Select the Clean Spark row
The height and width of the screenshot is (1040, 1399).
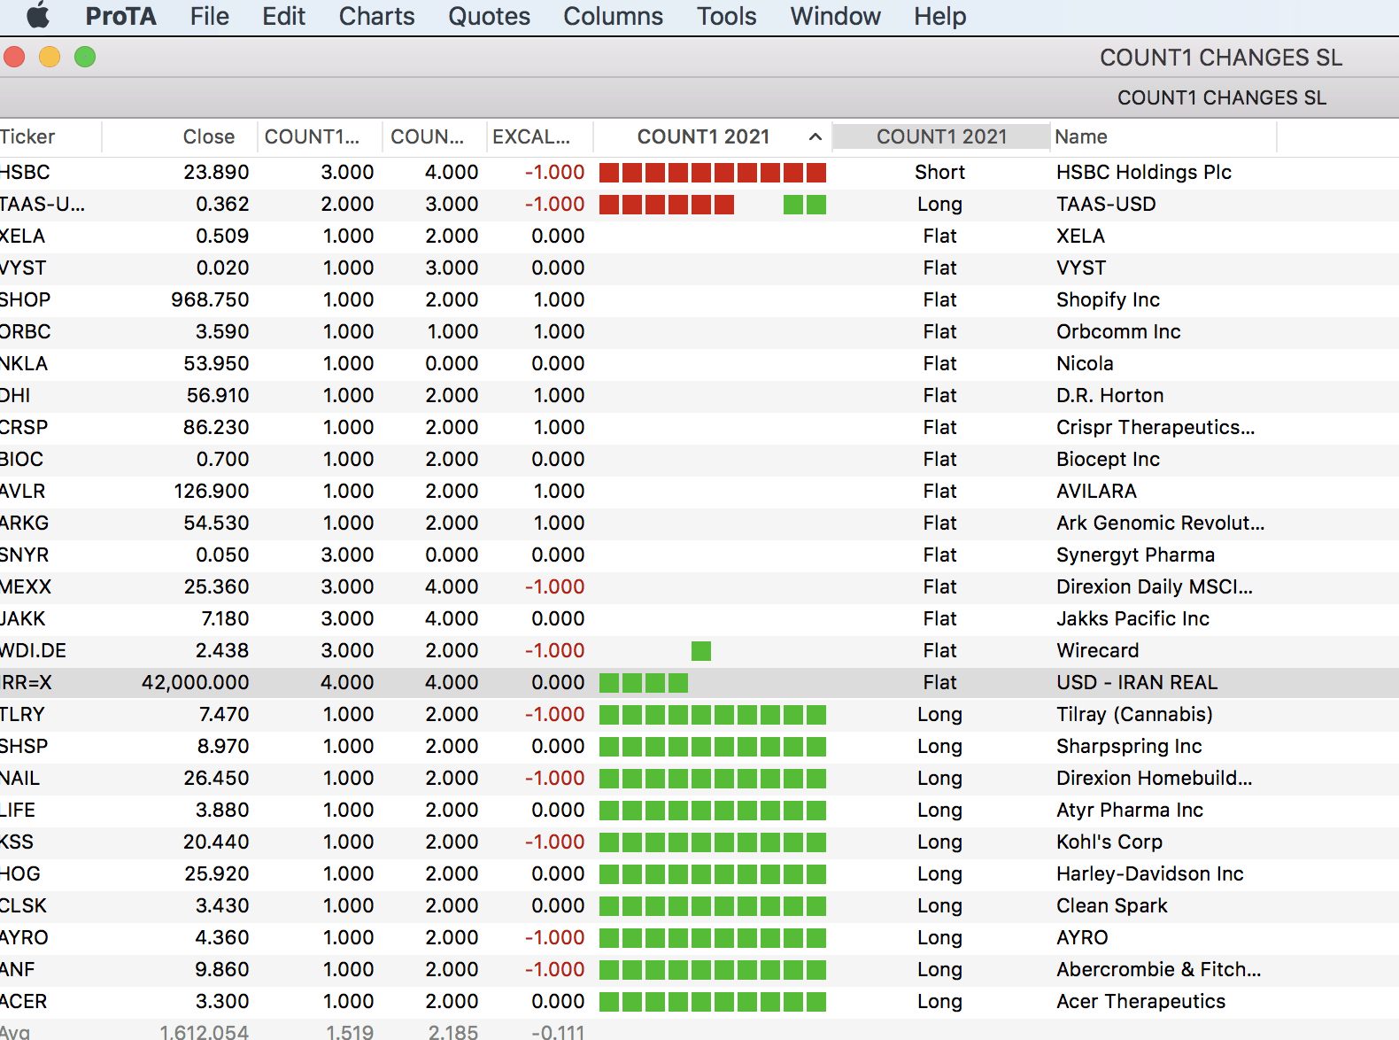[699, 905]
